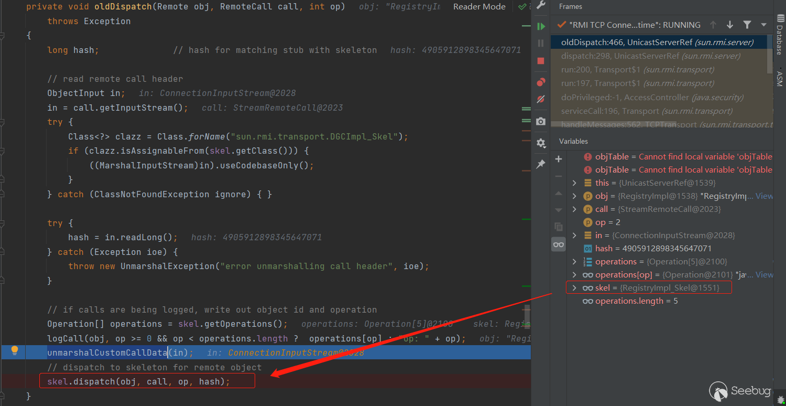Click the wrench debugger settings icon
Image resolution: width=786 pixels, height=406 pixels.
(541, 6)
